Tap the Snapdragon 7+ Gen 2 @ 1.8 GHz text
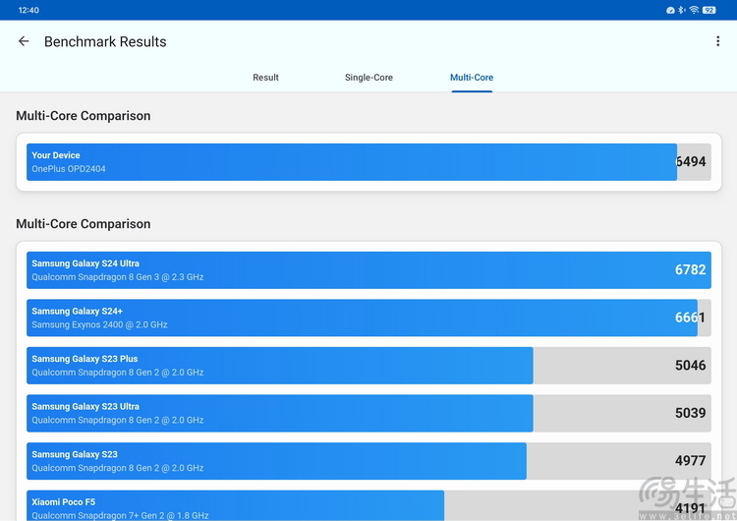737x521 pixels. (120, 515)
